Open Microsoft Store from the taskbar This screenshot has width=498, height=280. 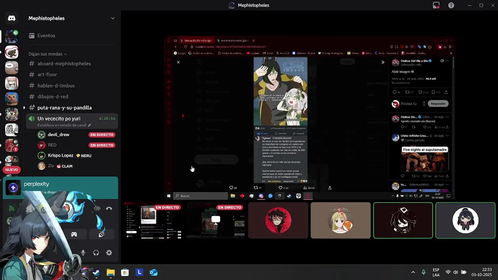(x=125, y=272)
